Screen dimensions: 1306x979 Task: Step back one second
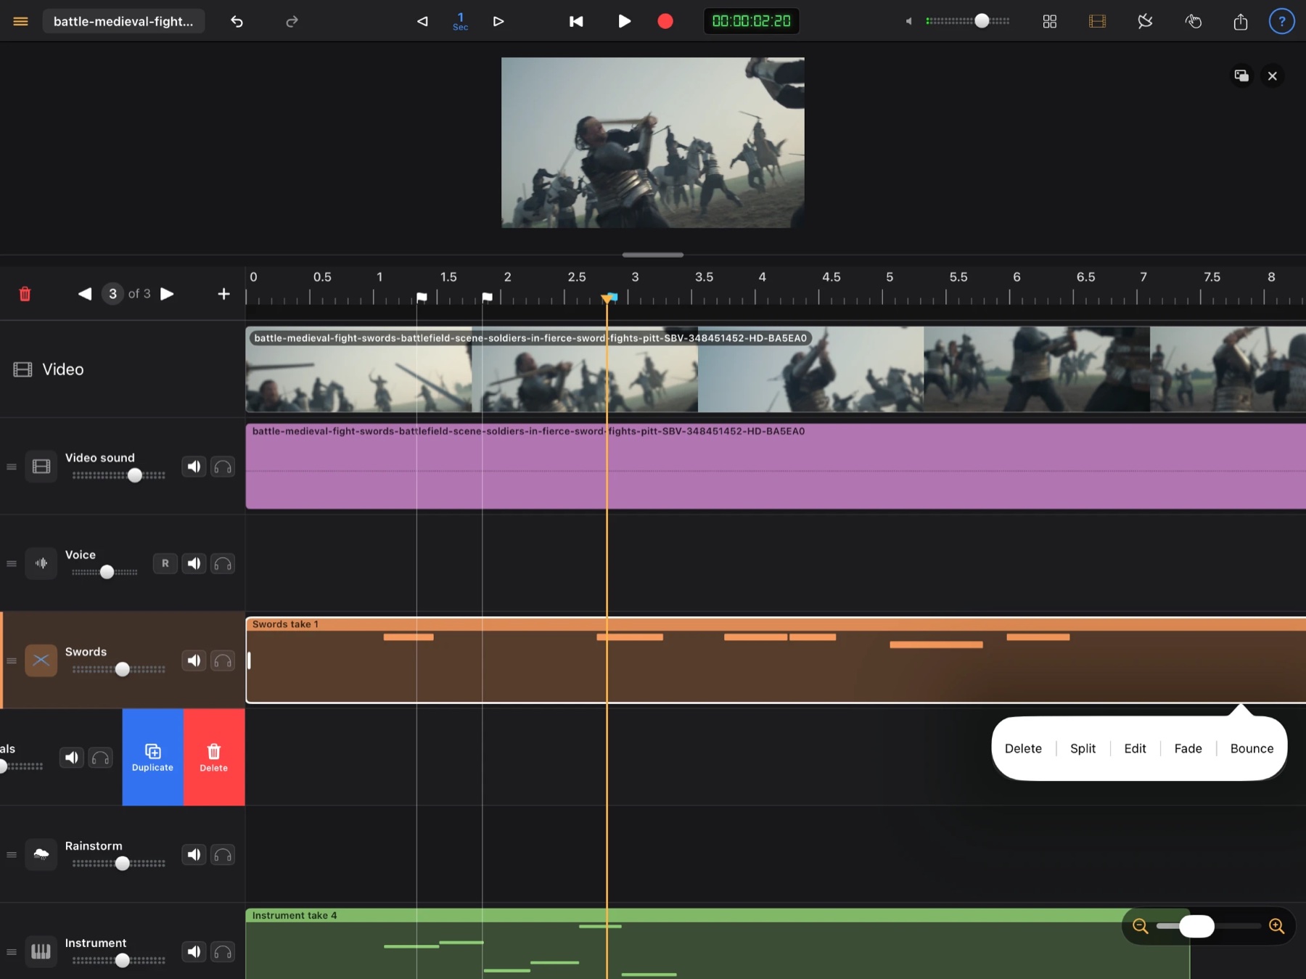[x=422, y=21]
